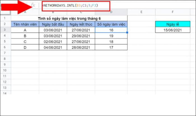Select start date cell 04/06/2021
196x116 pixels.
coord(53,48)
